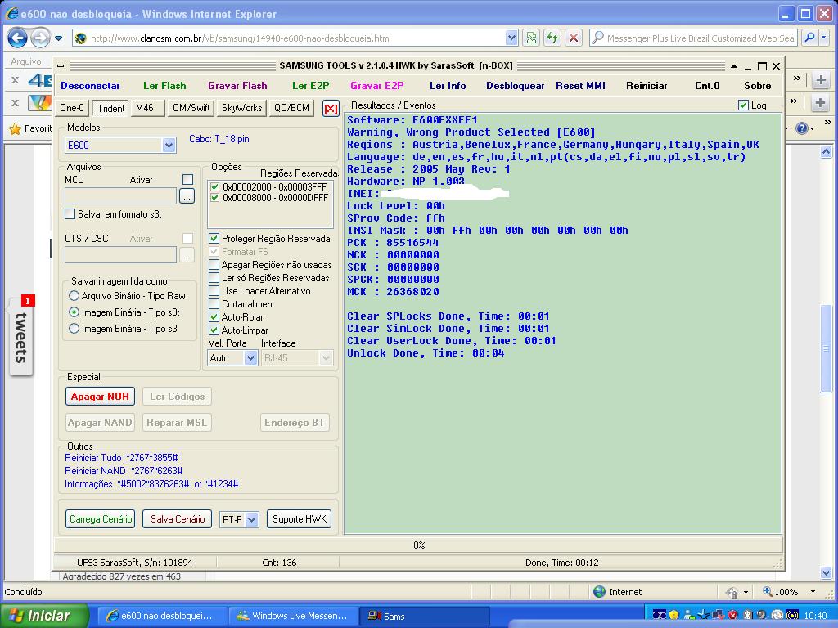Image resolution: width=838 pixels, height=628 pixels.
Task: Click the search magnifier button in IE
Action: point(810,38)
